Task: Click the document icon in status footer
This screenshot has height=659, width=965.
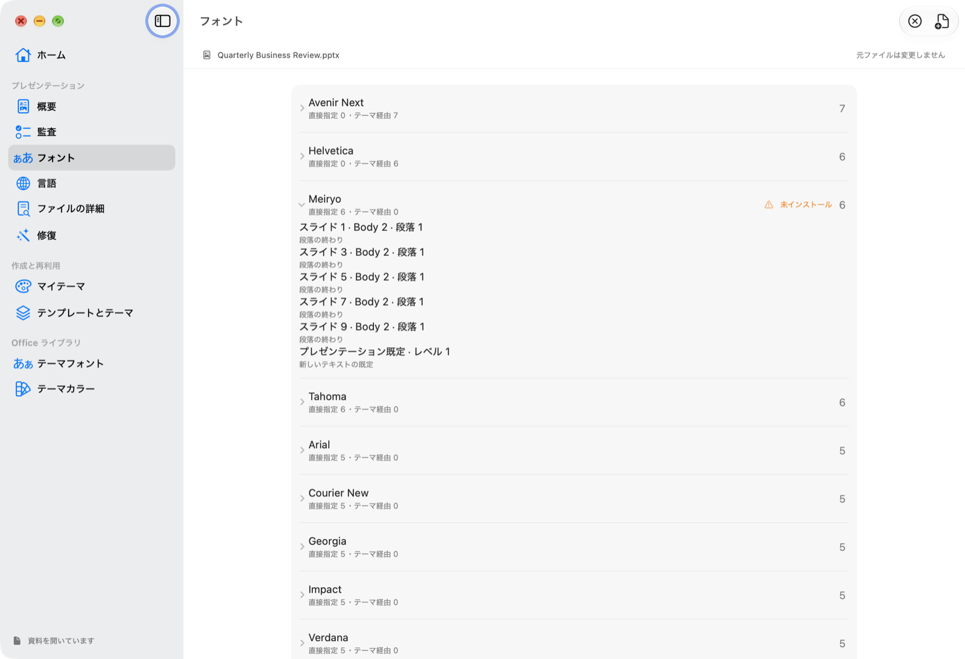Action: (17, 640)
